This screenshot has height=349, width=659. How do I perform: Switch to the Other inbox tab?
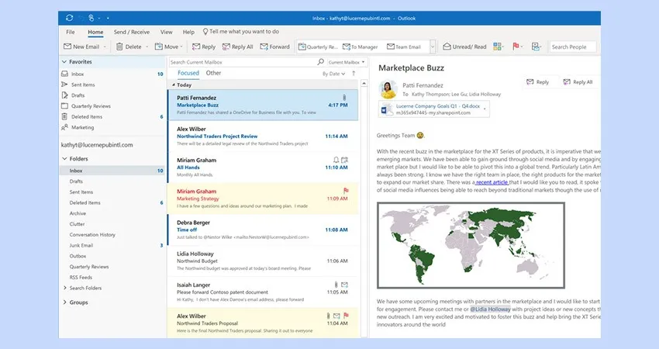tap(213, 73)
